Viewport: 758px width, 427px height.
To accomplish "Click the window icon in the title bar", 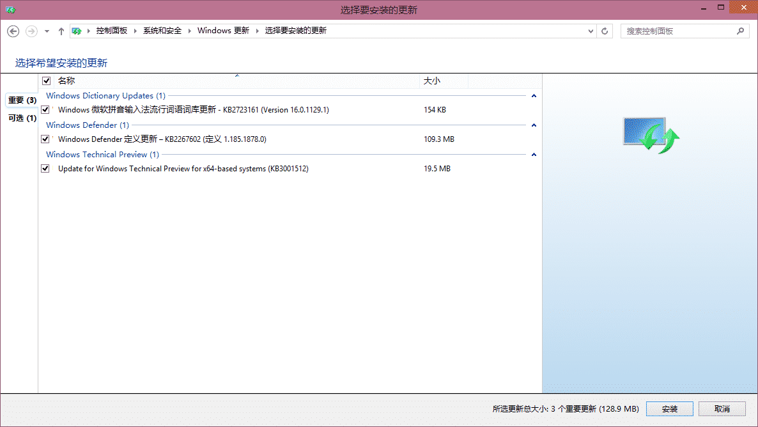I will [x=11, y=10].
